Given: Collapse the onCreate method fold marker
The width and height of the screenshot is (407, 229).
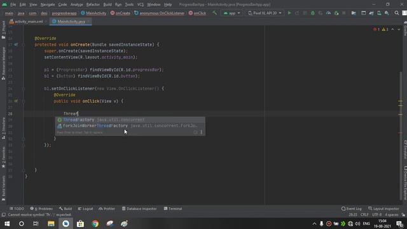Looking at the screenshot, I should pos(23,45).
